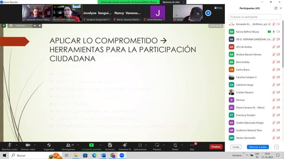This screenshot has width=284, height=159.
Task: Open Microsoft Word from the taskbar
Action: coord(104,156)
